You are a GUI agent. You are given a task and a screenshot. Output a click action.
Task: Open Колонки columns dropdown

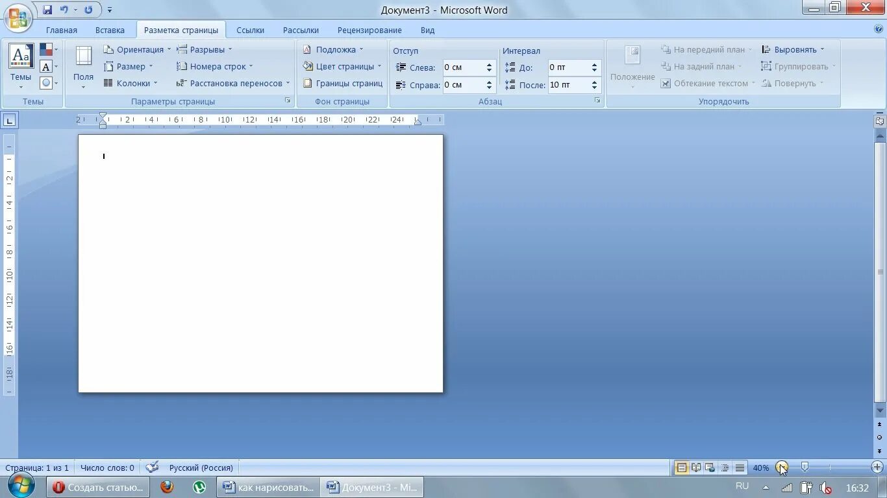pos(131,83)
